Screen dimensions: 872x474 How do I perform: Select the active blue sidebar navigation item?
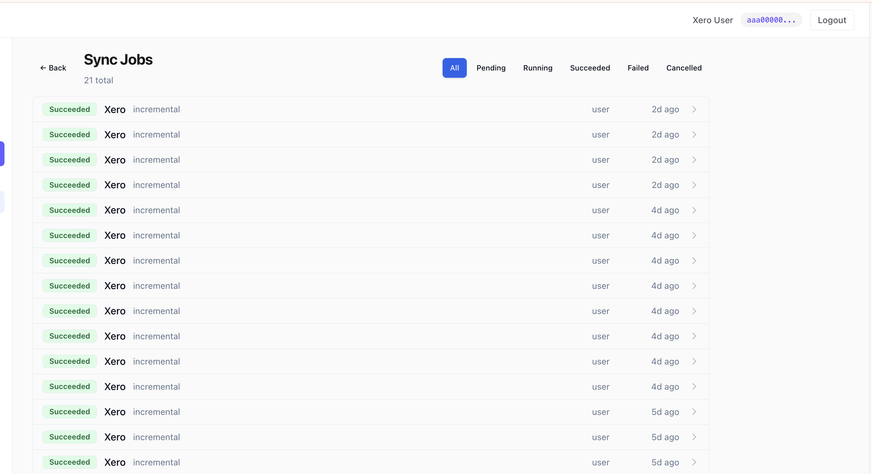click(x=2, y=154)
